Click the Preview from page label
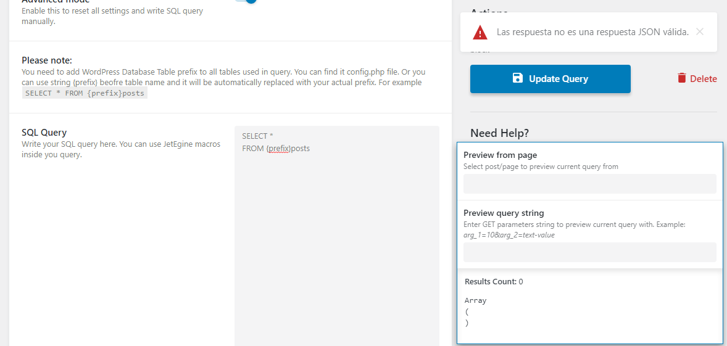The width and height of the screenshot is (727, 346). point(501,155)
